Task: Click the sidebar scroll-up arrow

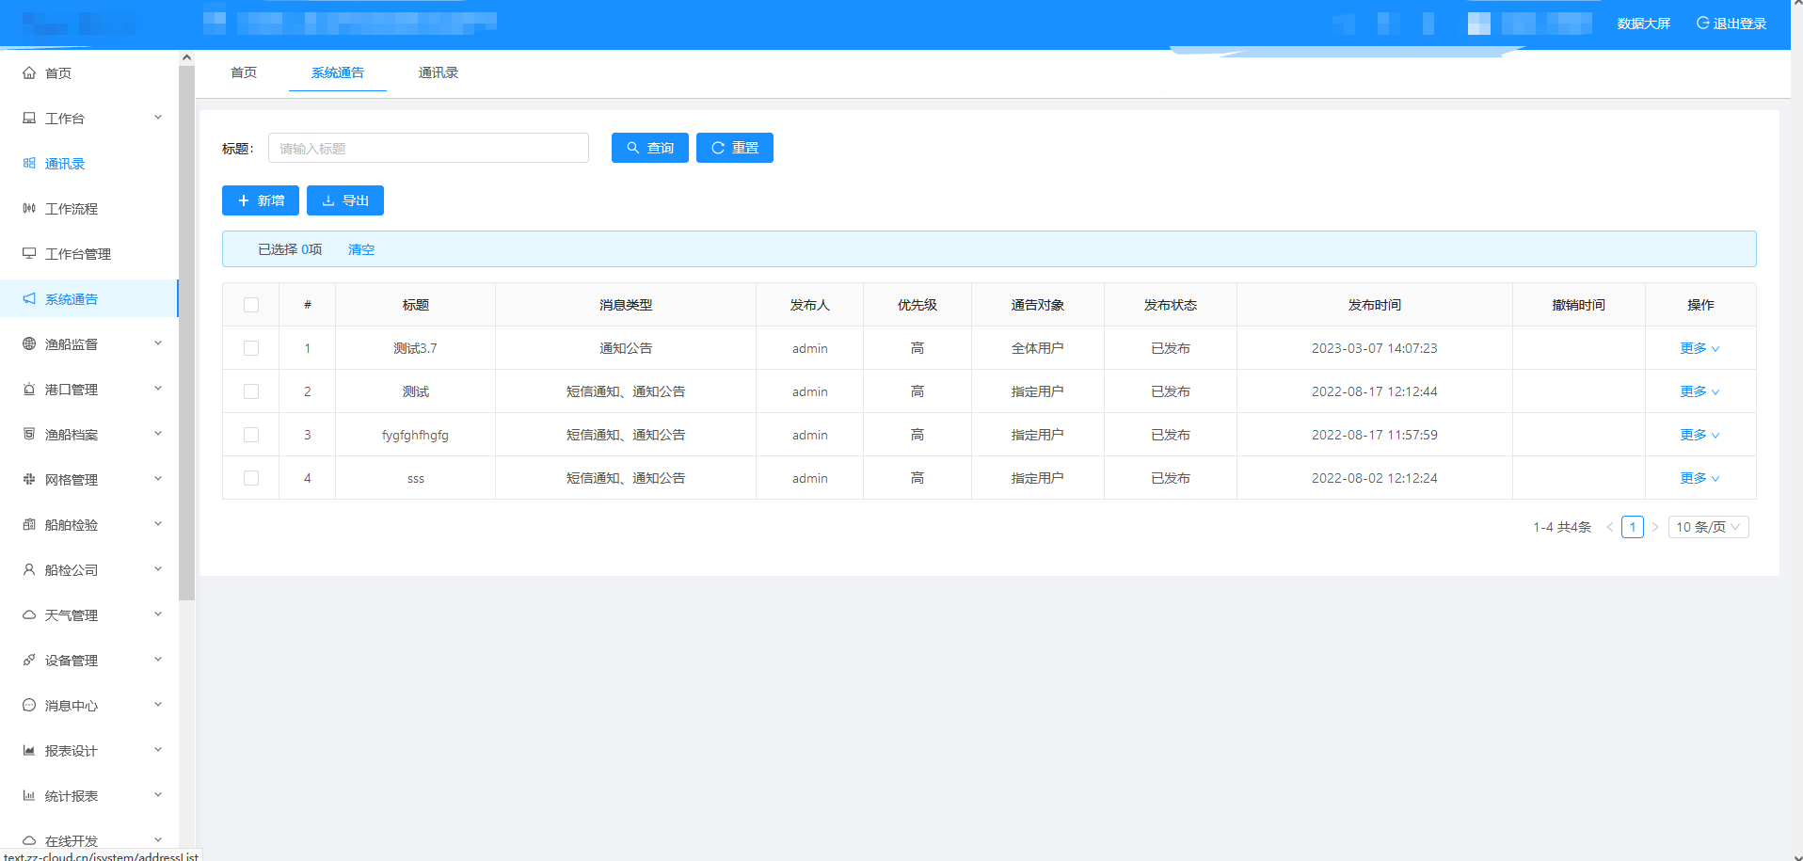Action: pos(186,57)
